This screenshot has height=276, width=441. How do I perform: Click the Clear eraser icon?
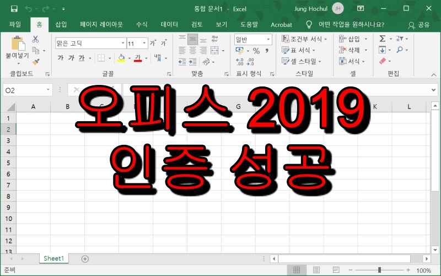pyautogui.click(x=383, y=61)
